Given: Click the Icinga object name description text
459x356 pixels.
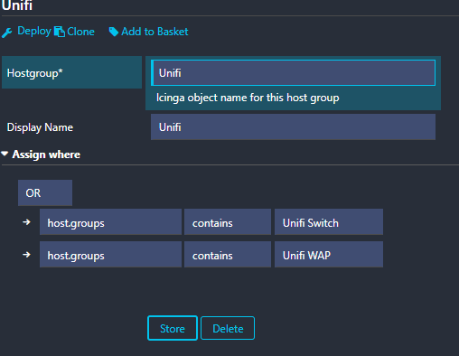Looking at the screenshot, I should coord(248,98).
